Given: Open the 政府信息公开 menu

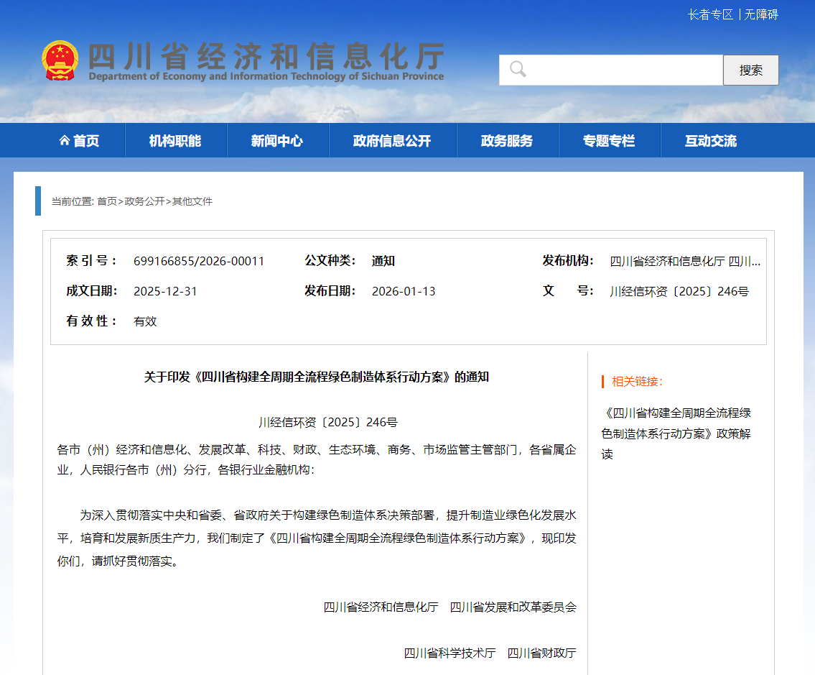Looking at the screenshot, I should 392,139.
